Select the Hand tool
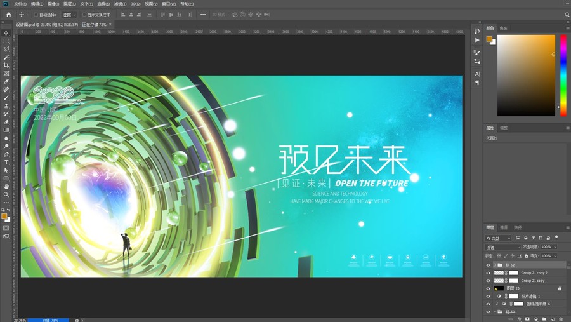The width and height of the screenshot is (571, 322). [6, 186]
